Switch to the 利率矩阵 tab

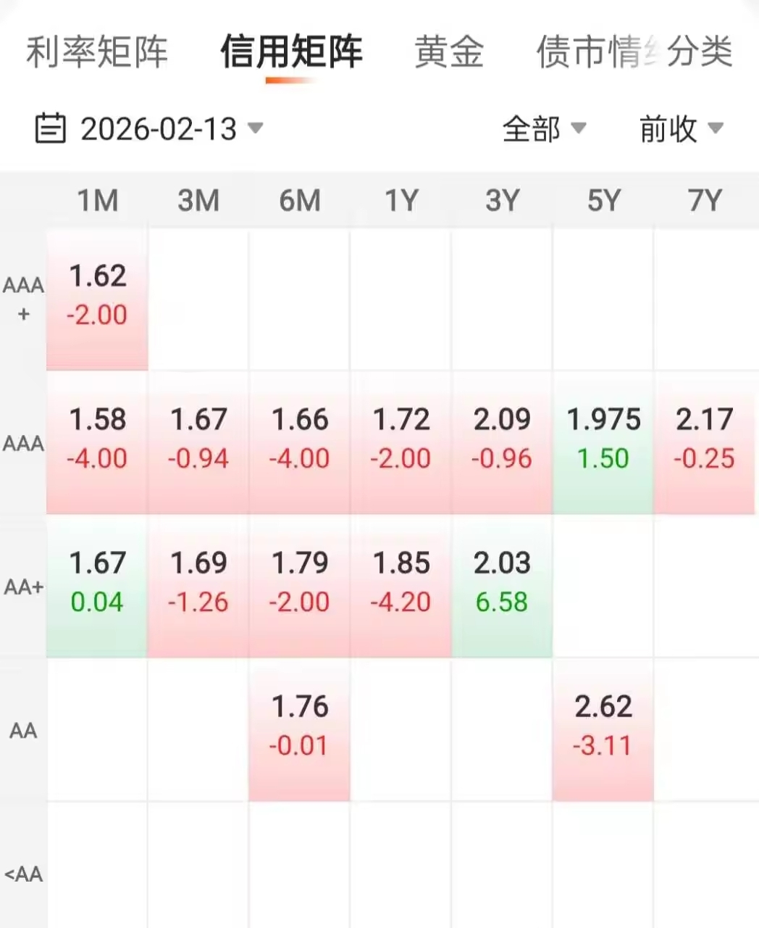(97, 52)
